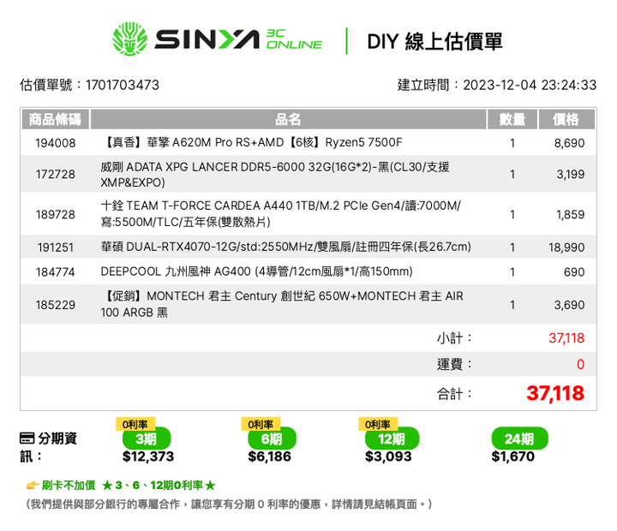The height and width of the screenshot is (531, 617).
Task: Select the 3期 installment badge
Action: coord(147,439)
